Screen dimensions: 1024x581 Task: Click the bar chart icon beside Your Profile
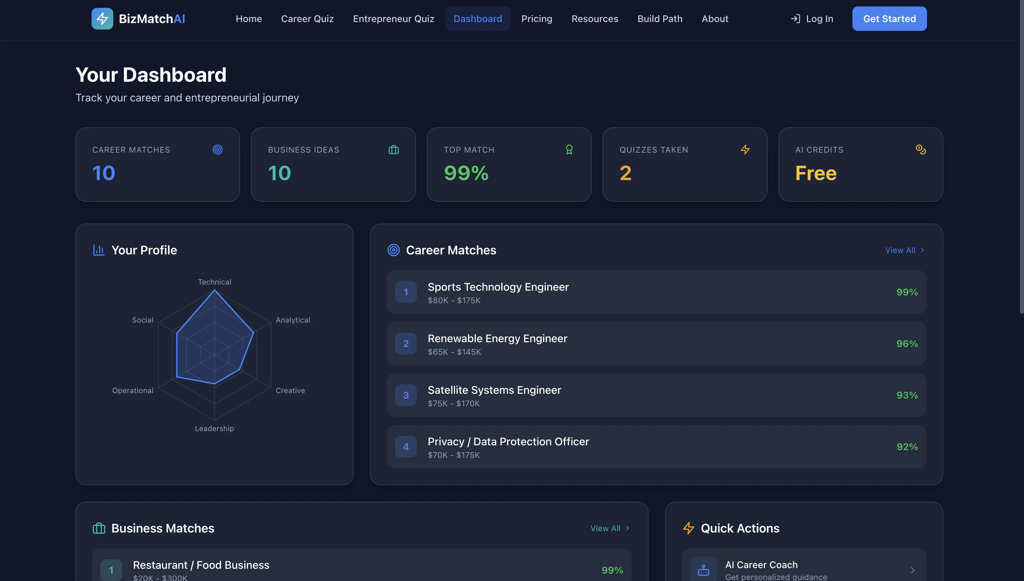click(x=99, y=250)
